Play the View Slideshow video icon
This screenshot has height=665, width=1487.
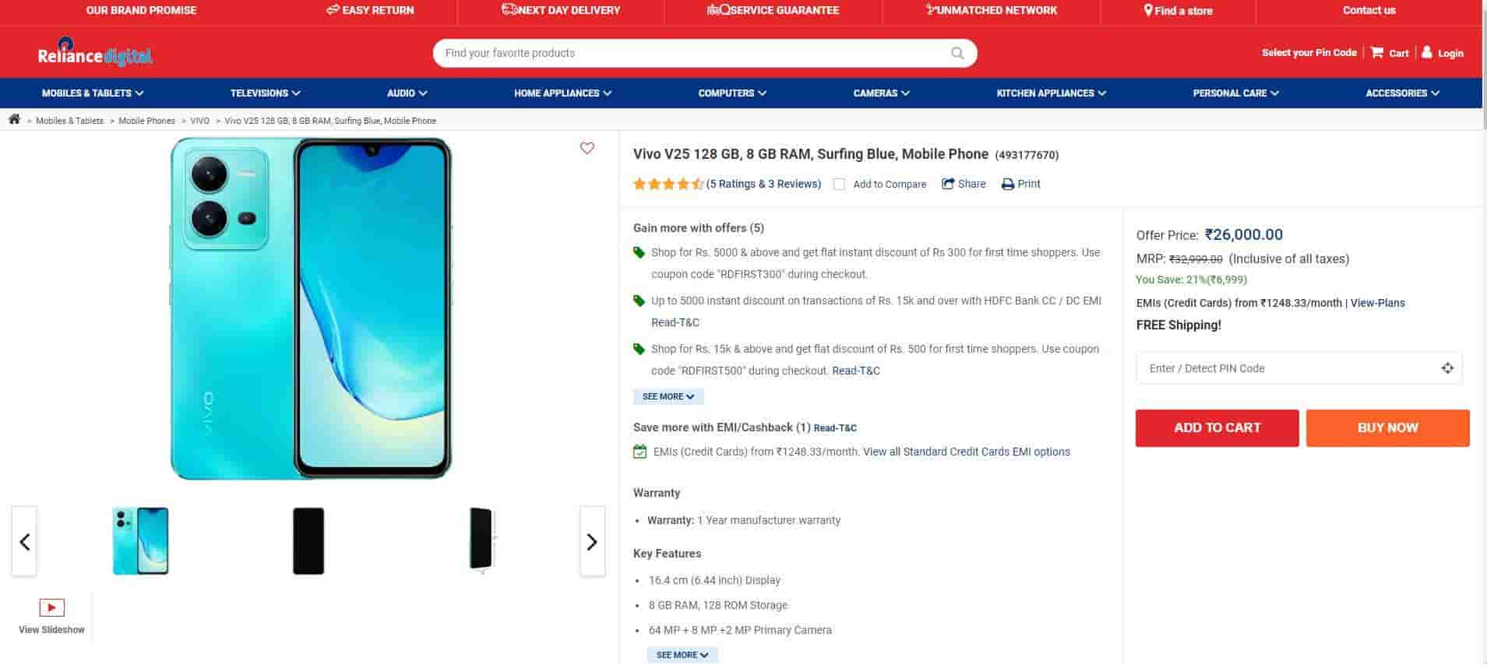(52, 607)
